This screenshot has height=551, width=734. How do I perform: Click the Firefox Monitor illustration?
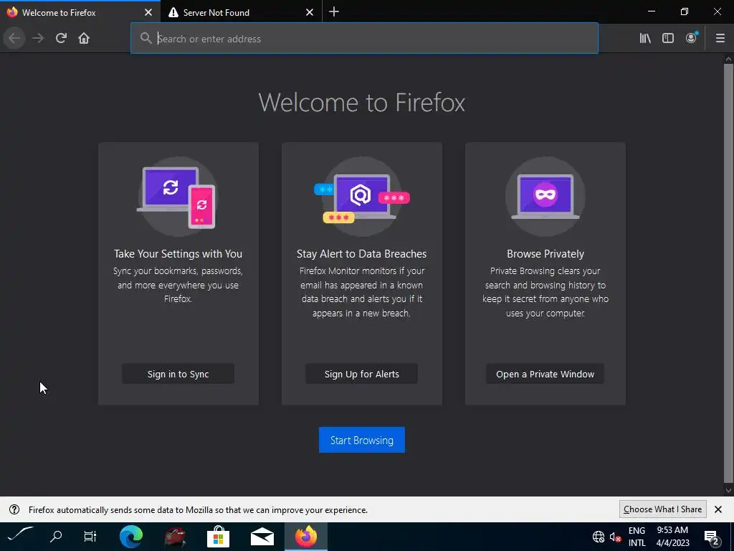click(361, 197)
